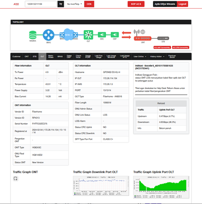This screenshot has height=204, width=202.
Task: Expand the History Action dropdown menu
Action: [157, 56]
